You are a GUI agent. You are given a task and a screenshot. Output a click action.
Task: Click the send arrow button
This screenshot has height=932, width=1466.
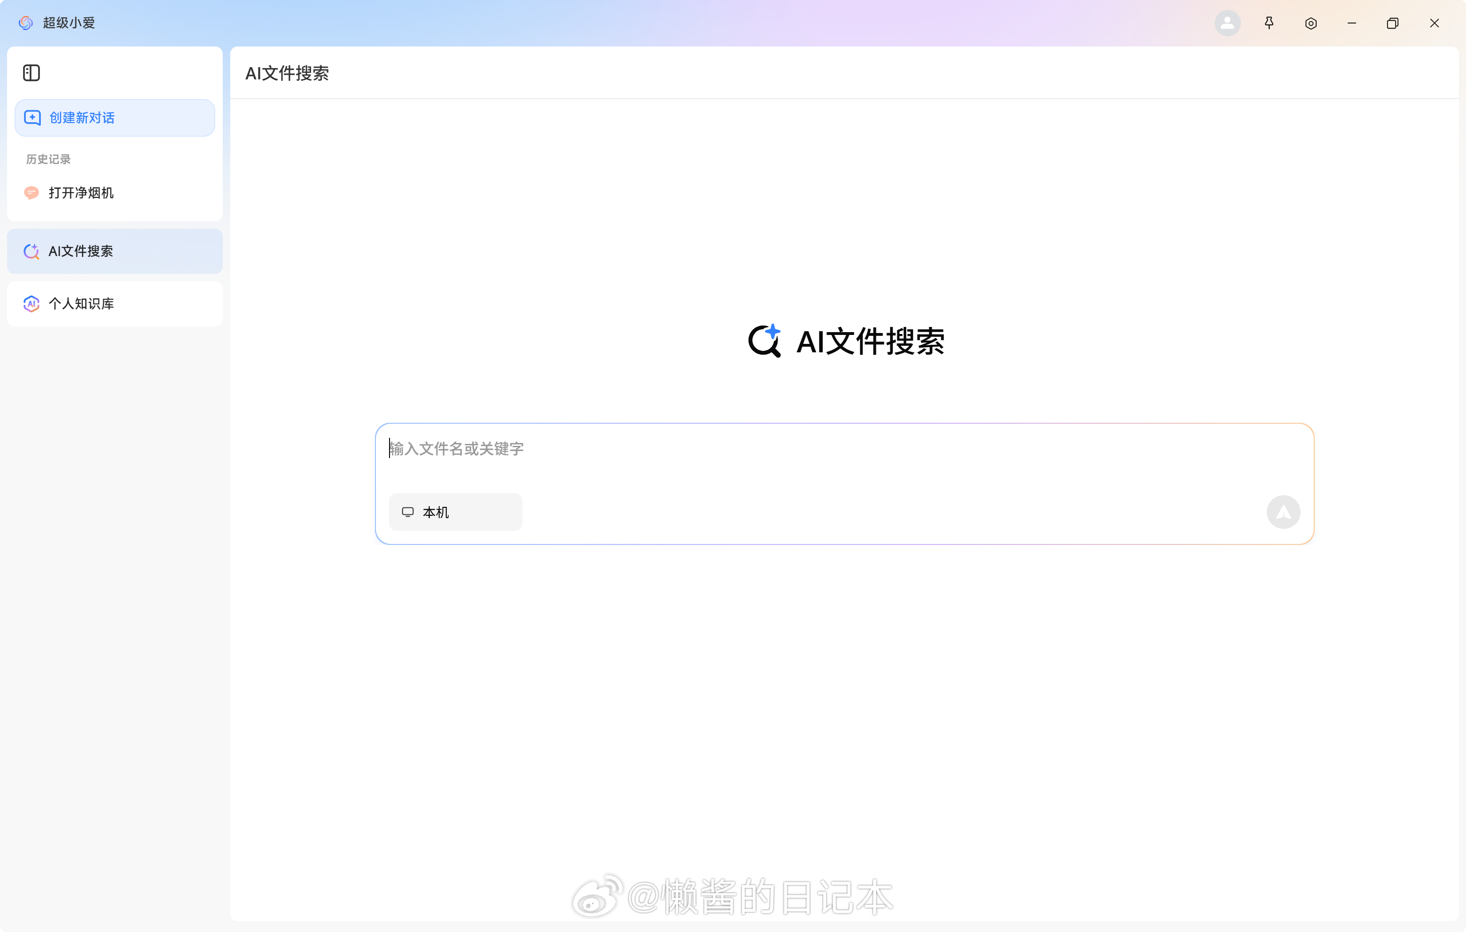(1283, 512)
